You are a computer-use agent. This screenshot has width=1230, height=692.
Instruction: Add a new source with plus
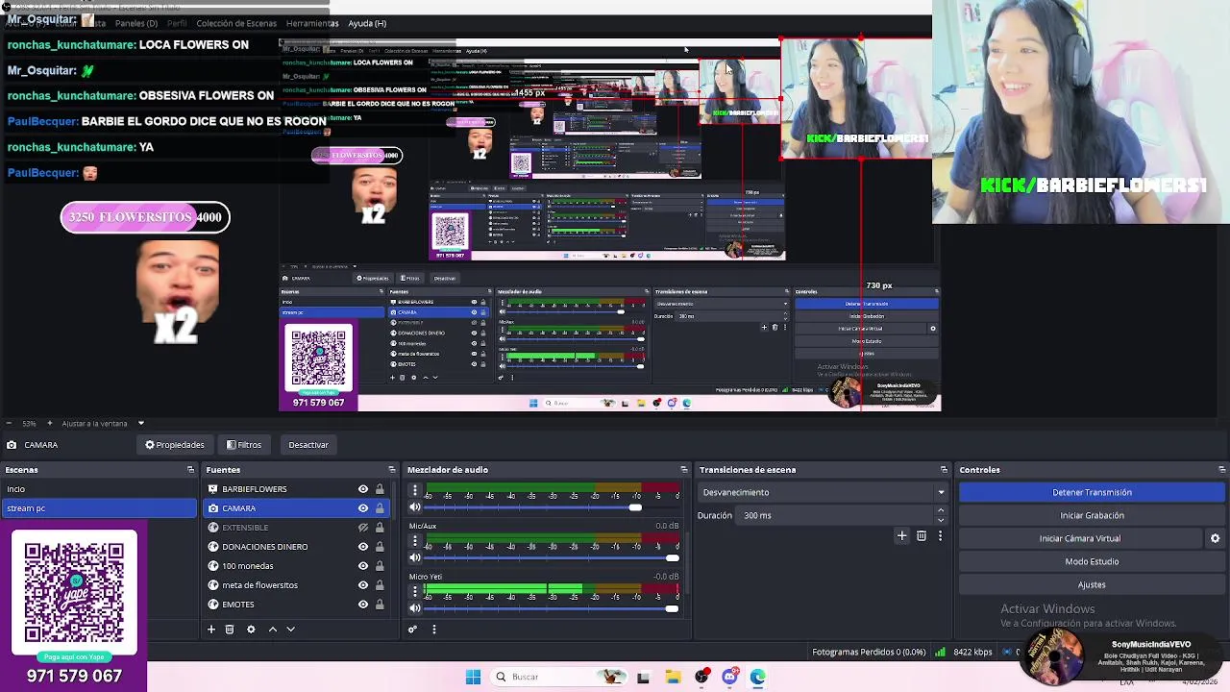click(211, 630)
